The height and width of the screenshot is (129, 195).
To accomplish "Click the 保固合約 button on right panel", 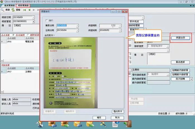I will tap(181, 38).
